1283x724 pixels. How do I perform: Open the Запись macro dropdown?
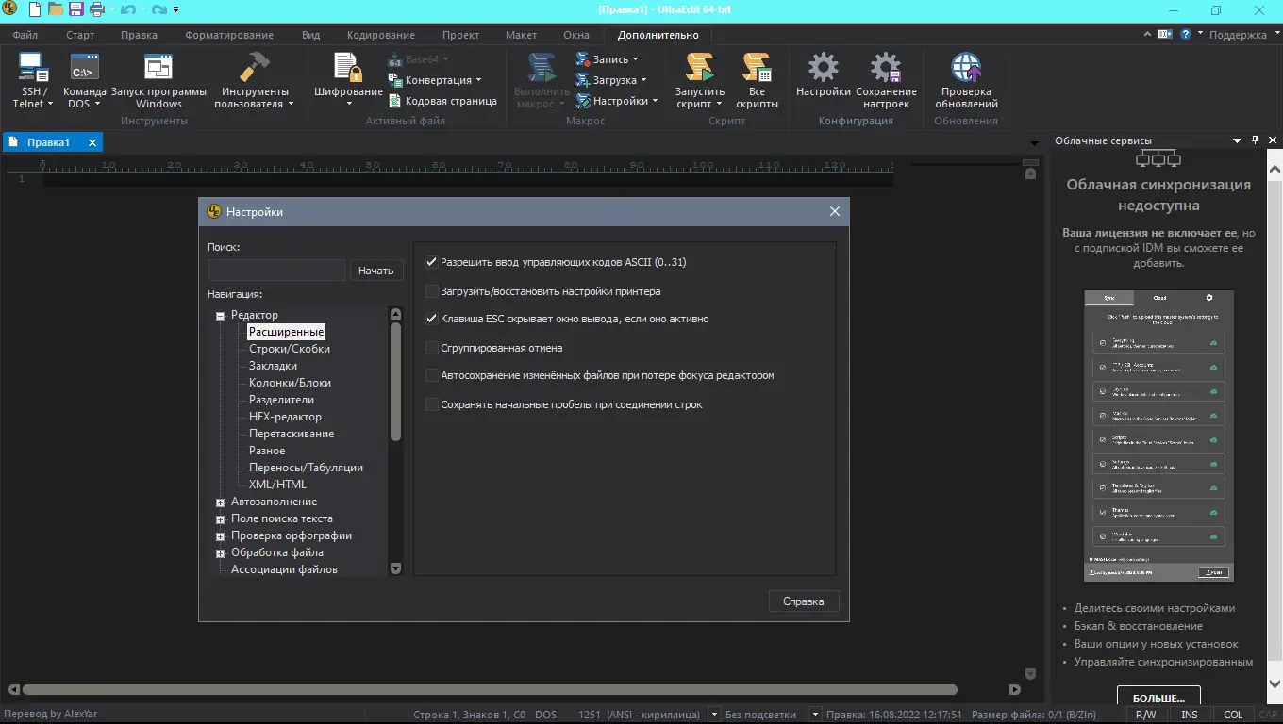coord(608,59)
